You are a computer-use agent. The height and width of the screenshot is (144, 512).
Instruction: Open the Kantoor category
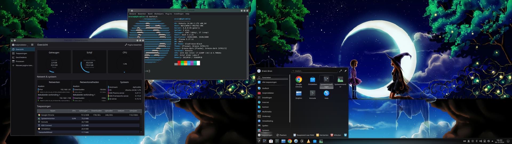point(273,107)
